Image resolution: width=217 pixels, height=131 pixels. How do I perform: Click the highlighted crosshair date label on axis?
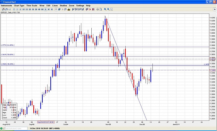click(x=46, y=122)
